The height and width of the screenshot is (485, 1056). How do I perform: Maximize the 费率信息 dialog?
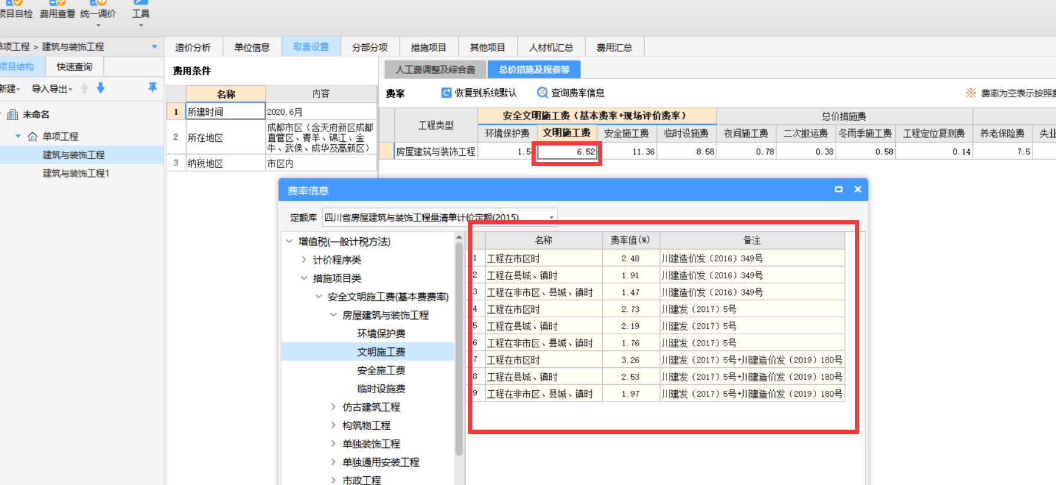(839, 190)
